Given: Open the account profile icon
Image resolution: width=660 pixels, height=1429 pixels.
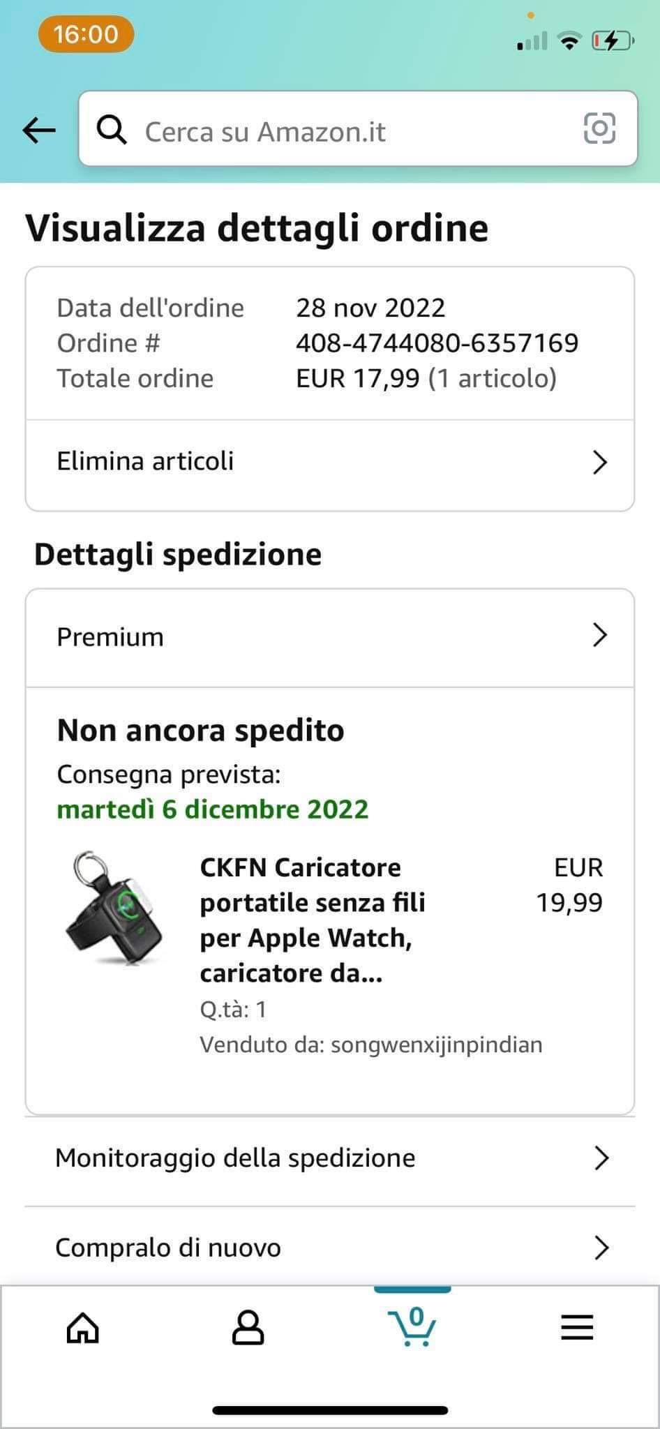Looking at the screenshot, I should (x=248, y=1327).
